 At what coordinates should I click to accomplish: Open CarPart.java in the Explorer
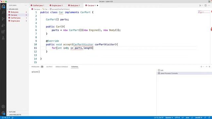tap(18, 18)
